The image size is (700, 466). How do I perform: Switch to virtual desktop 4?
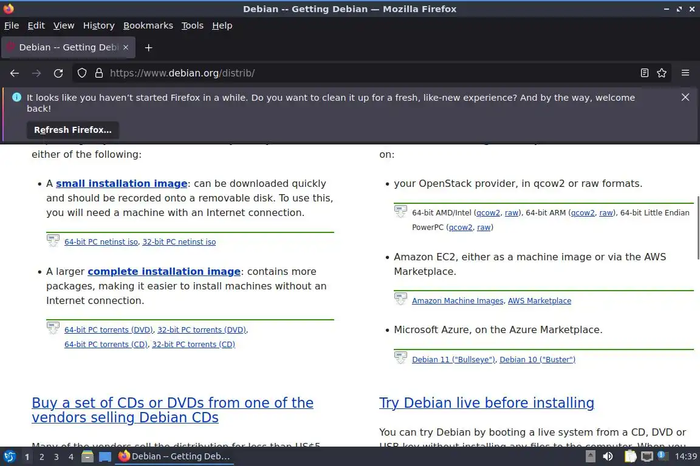70,457
